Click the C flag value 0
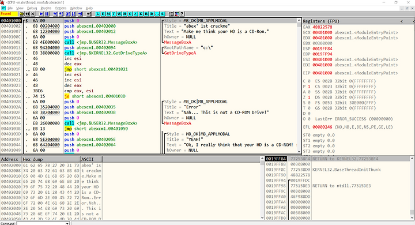 [309, 81]
